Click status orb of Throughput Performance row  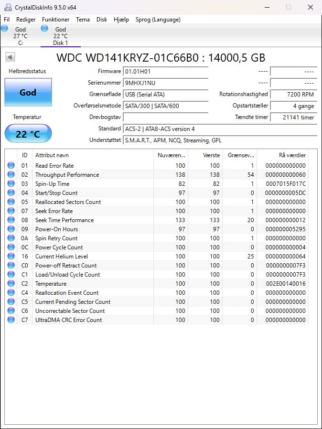[x=11, y=174]
